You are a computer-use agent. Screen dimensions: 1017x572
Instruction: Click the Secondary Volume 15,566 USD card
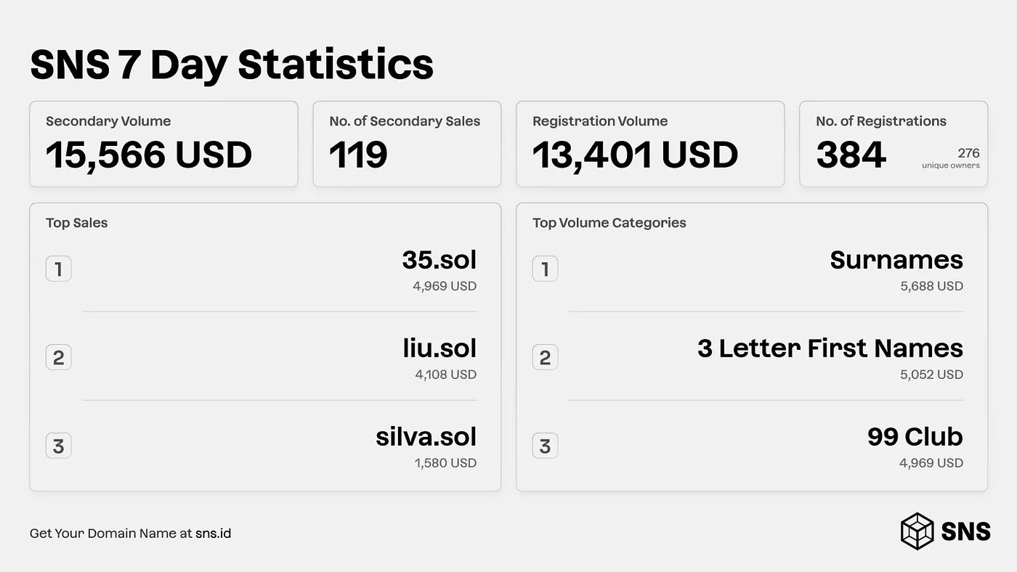click(163, 144)
